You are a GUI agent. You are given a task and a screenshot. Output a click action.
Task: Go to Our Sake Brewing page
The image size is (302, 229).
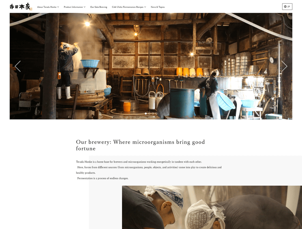pyautogui.click(x=99, y=7)
